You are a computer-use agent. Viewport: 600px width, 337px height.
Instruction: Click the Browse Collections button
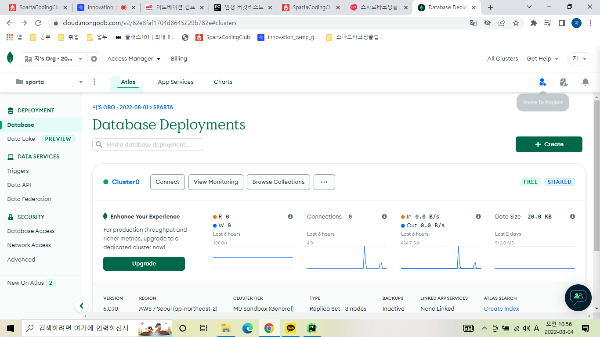coord(278,182)
